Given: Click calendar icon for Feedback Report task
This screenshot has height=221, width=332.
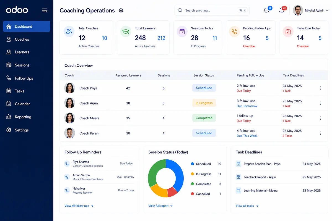Looking at the screenshot, I should coord(238,177).
